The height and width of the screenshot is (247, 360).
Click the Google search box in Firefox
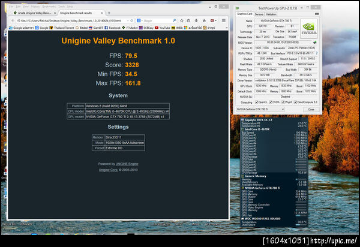click(157, 20)
